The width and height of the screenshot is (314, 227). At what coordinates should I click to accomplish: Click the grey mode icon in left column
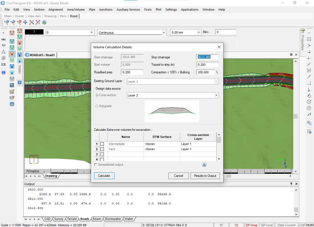click(x=12, y=79)
